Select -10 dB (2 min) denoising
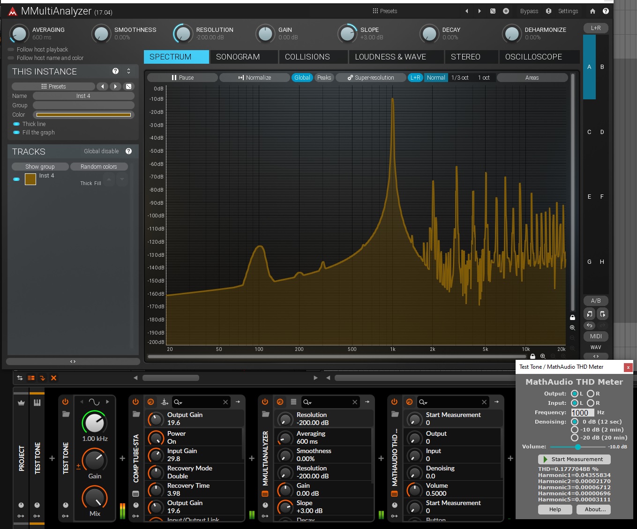The height and width of the screenshot is (529, 637). coord(575,430)
